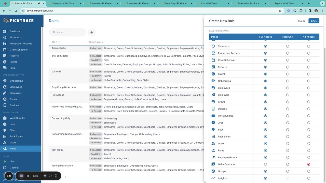Screen dimensions: 326x183
Task: Sort the table by the Role column
Action: pos(56,42)
